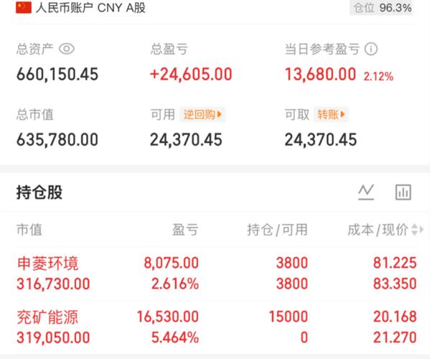Tap the orange arrow on 逆回购

(220, 114)
